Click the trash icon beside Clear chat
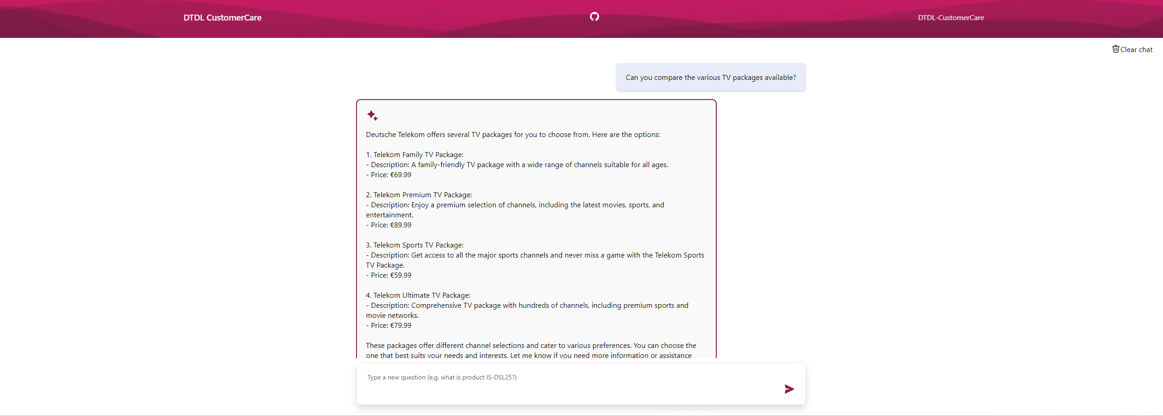 click(x=1115, y=49)
